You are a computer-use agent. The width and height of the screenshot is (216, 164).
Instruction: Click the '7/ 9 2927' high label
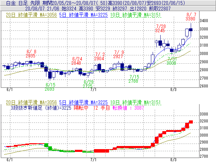(x=118, y=54)
